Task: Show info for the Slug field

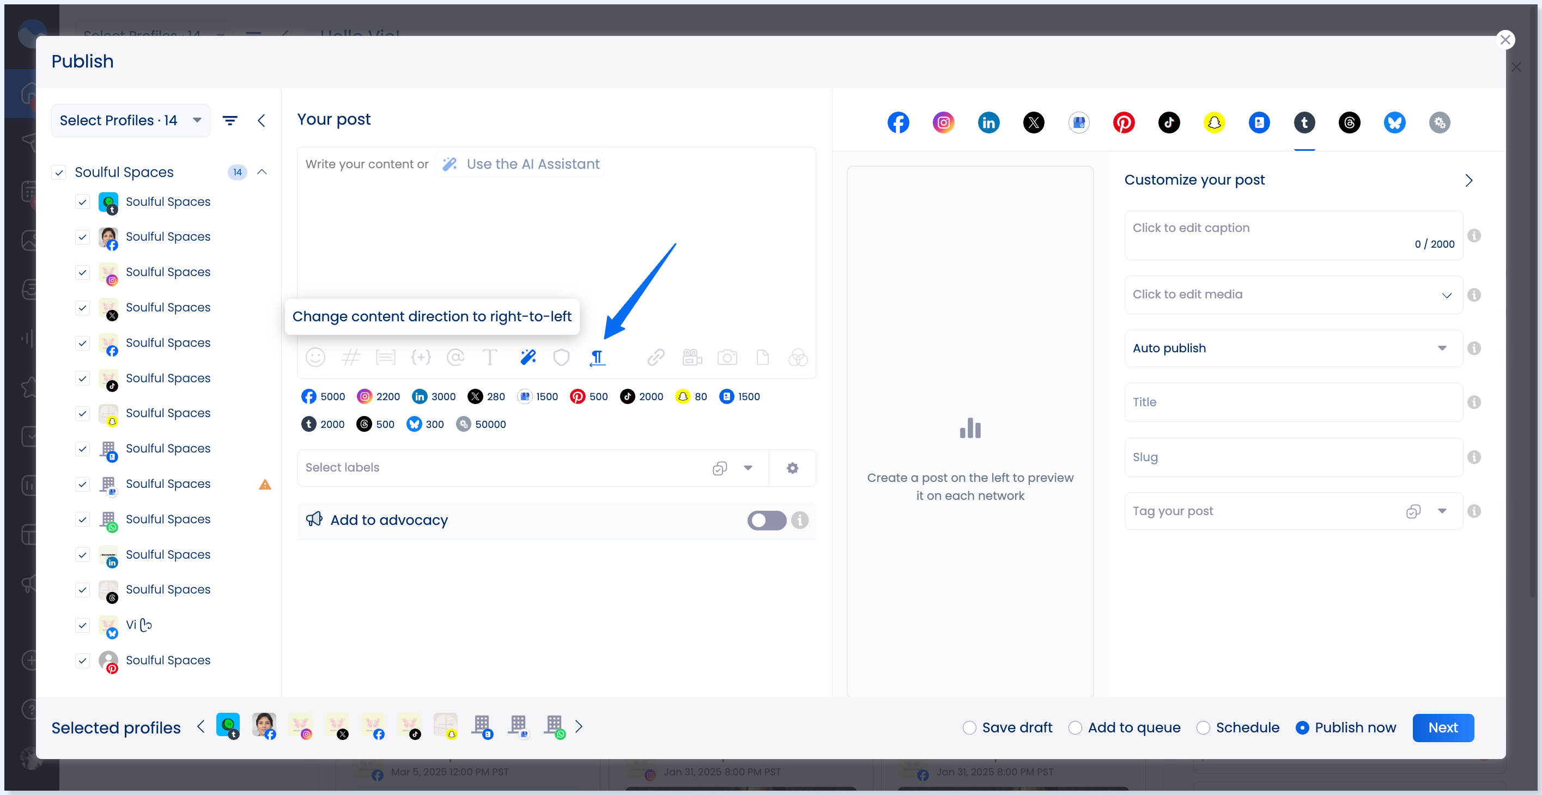Action: coord(1474,457)
